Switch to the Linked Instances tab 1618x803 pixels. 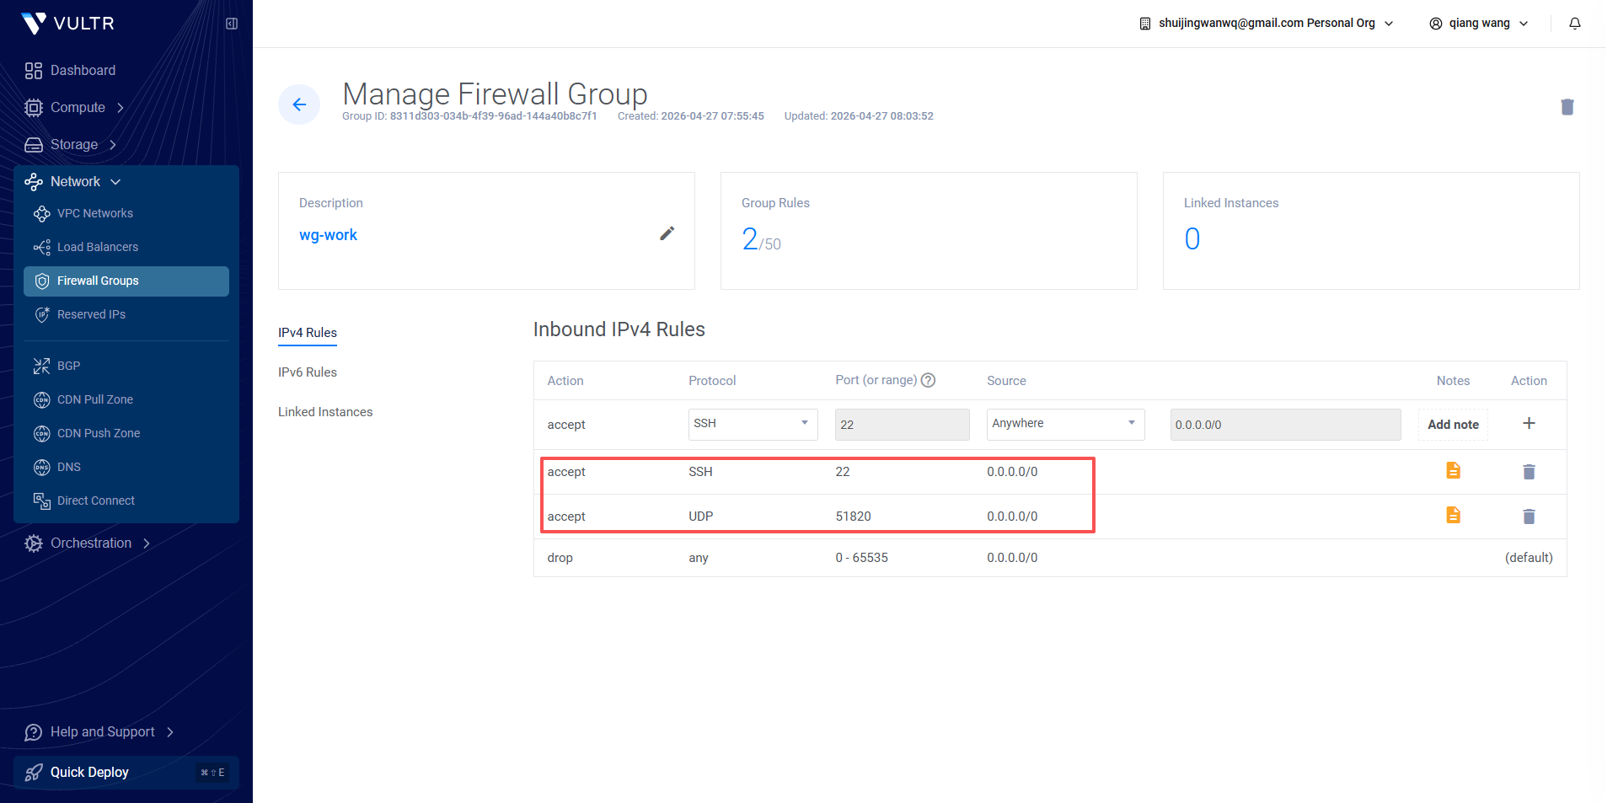coord(325,412)
